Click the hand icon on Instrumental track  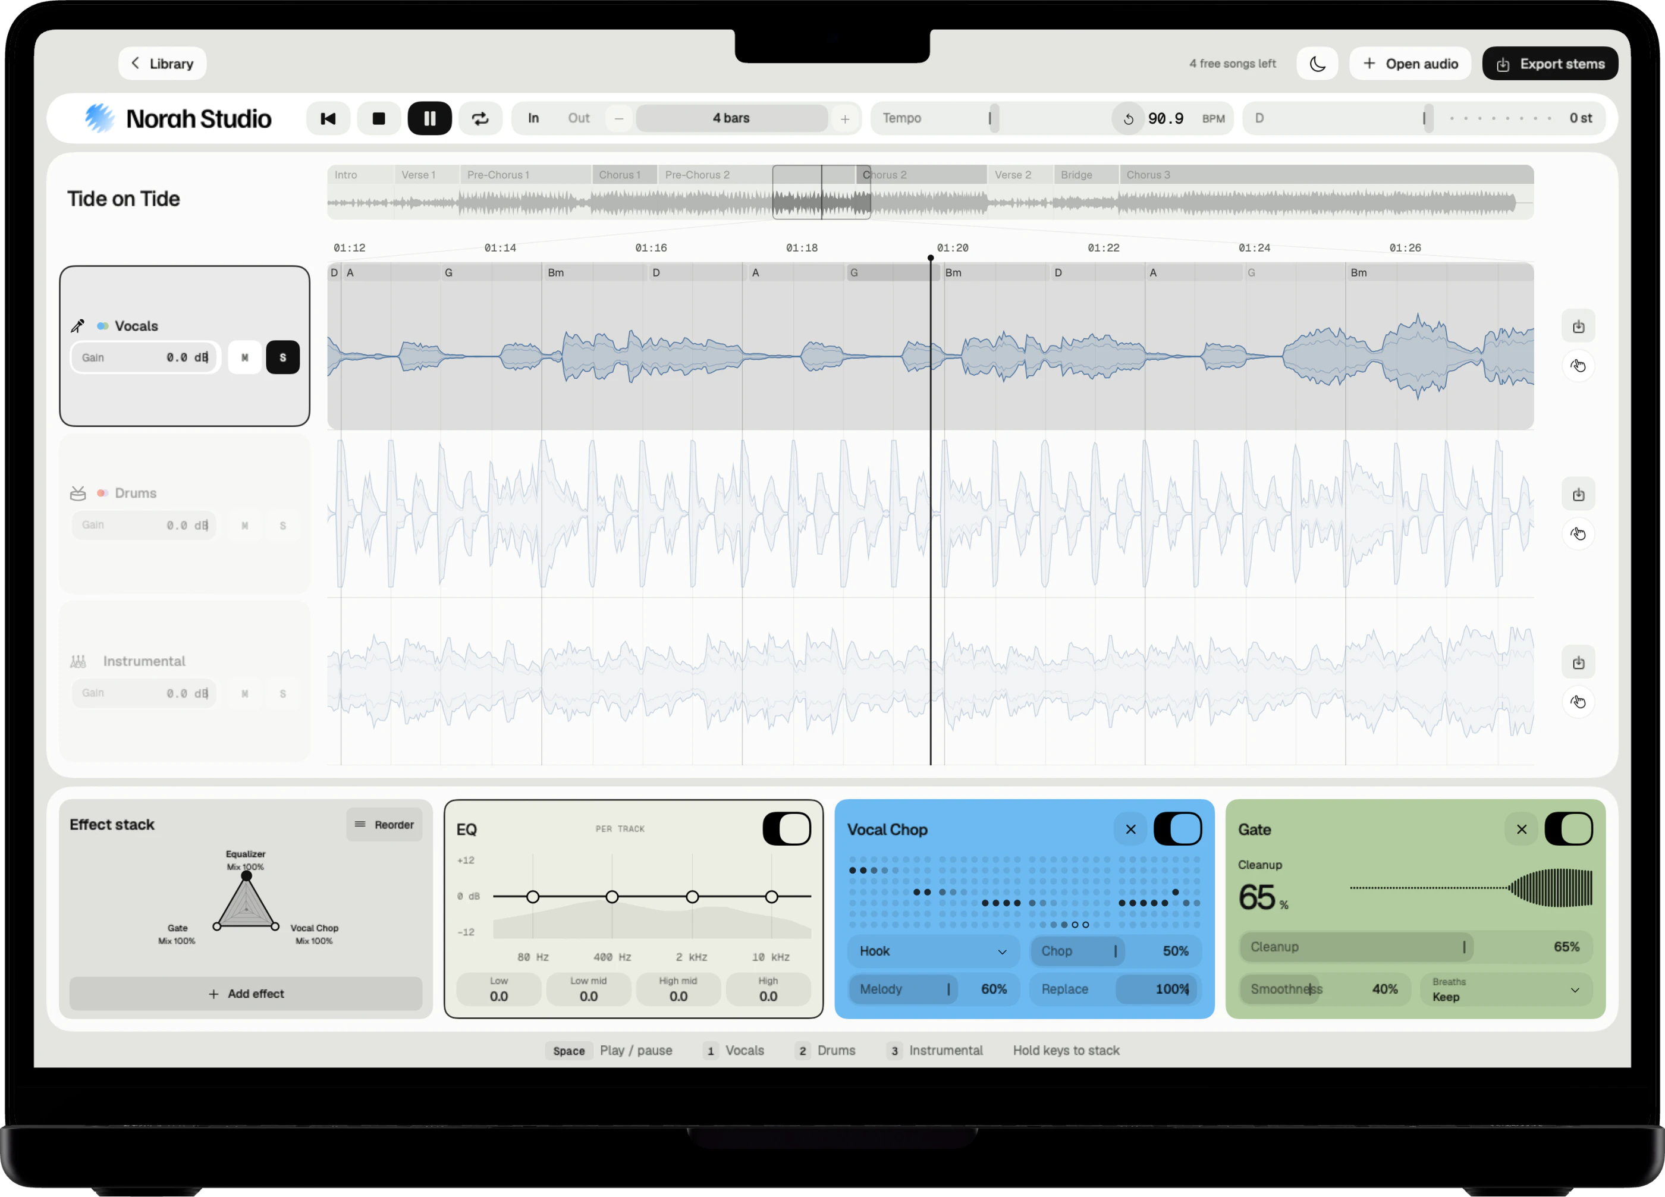point(1578,702)
